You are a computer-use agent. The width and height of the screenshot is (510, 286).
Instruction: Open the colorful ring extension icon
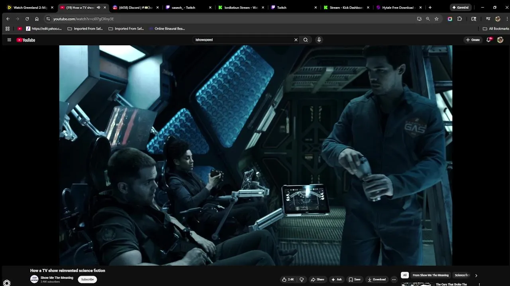coord(450,19)
